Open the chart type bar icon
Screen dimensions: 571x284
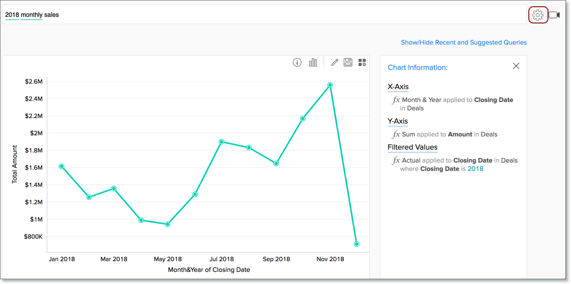click(313, 62)
